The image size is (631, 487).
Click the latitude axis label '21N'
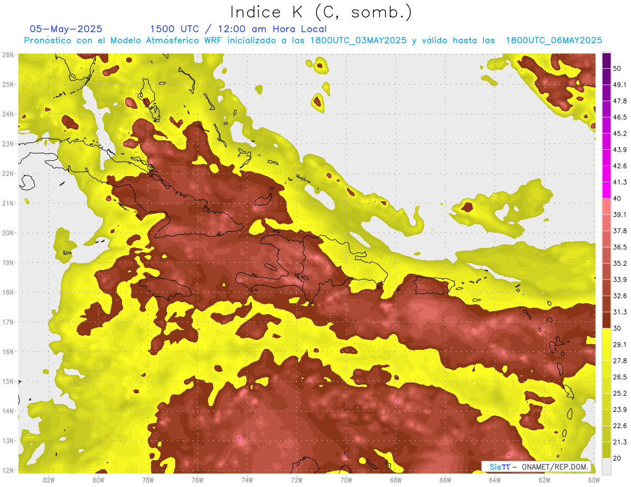point(7,203)
